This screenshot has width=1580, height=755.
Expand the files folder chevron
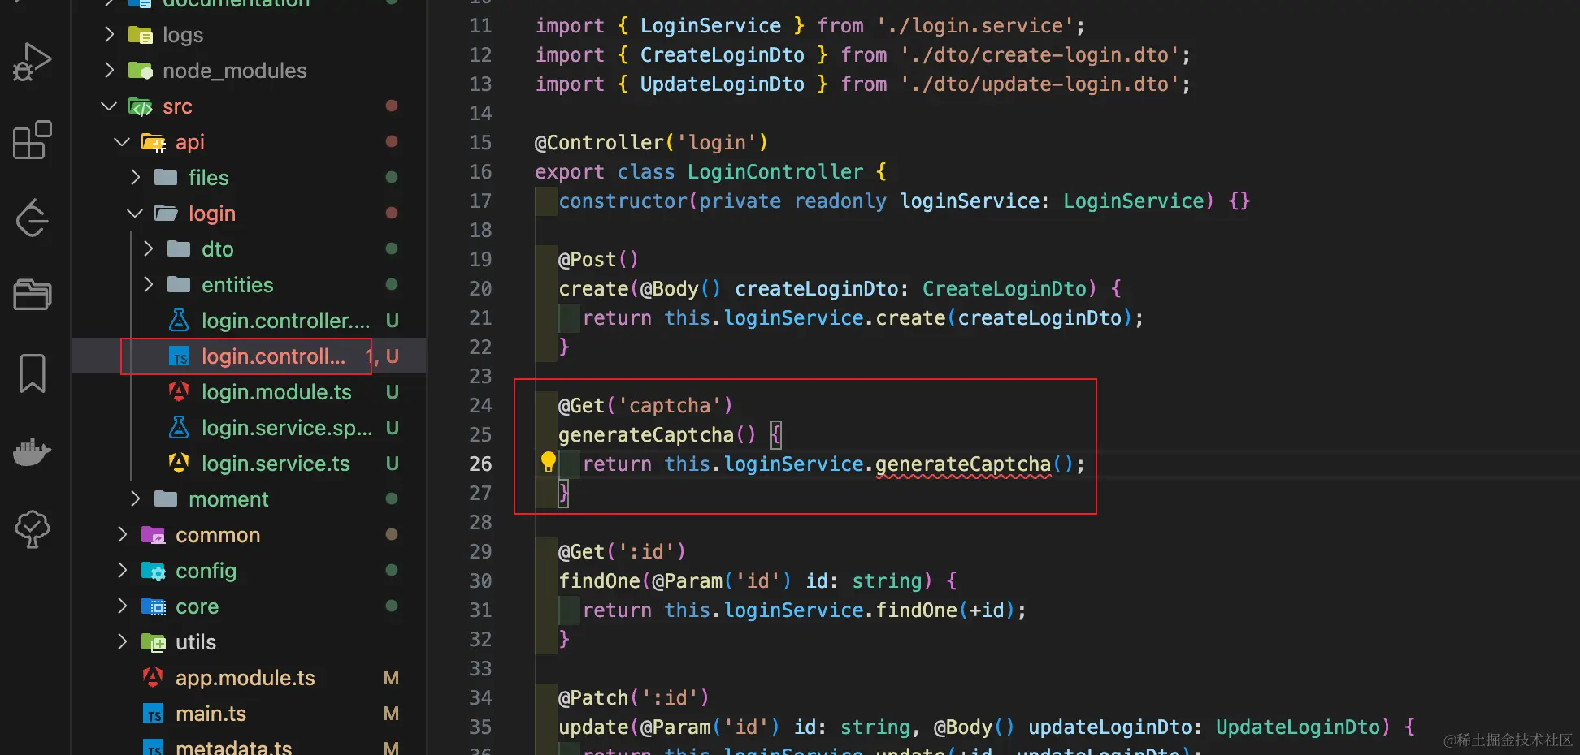[135, 177]
